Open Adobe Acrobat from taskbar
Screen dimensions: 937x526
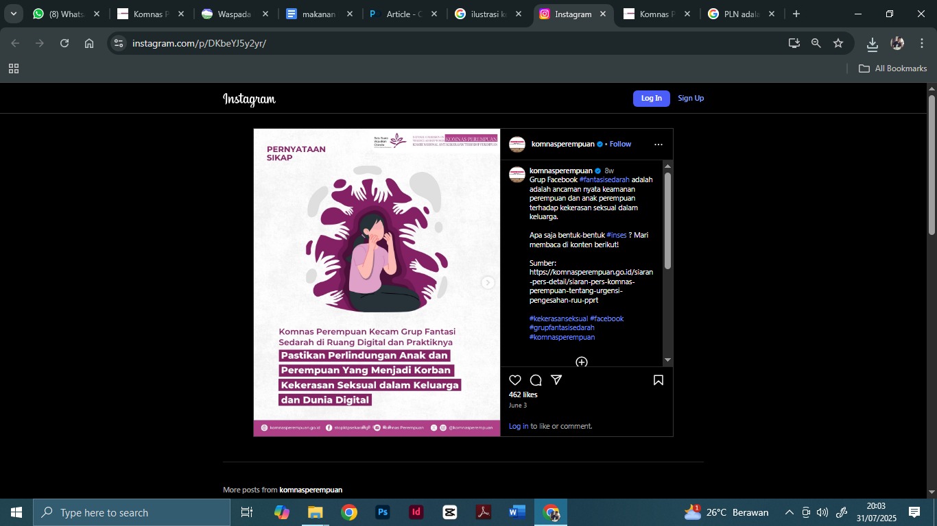pos(484,512)
